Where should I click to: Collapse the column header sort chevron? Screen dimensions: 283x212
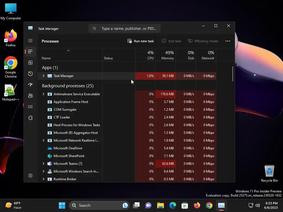[68, 51]
